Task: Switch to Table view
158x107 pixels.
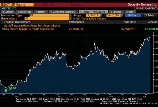Action: point(149,15)
